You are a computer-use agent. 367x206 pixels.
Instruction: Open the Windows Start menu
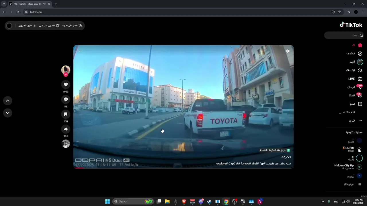click(108, 201)
